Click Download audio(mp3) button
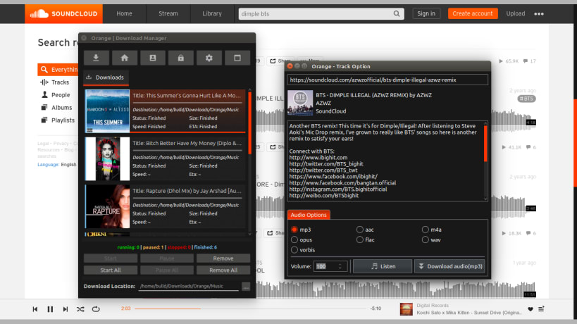This screenshot has height=324, width=577. pos(449,266)
